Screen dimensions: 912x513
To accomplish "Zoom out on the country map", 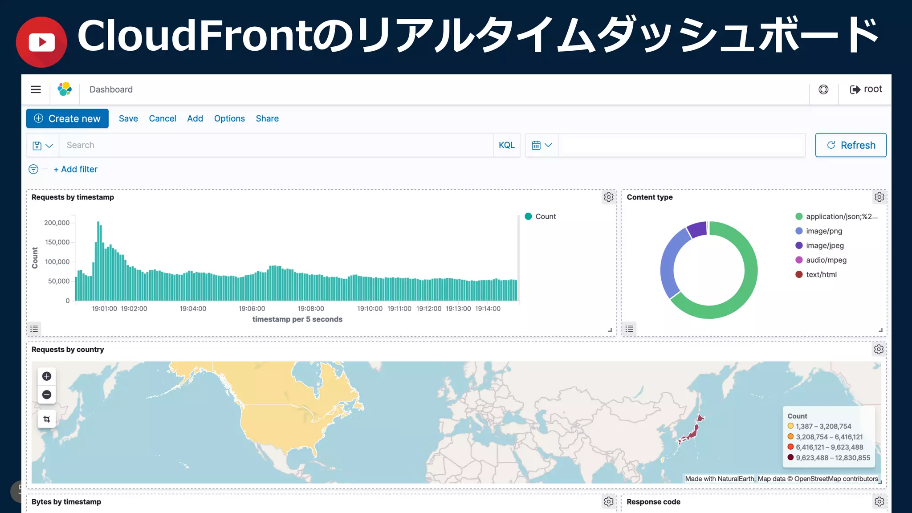I will 47,395.
